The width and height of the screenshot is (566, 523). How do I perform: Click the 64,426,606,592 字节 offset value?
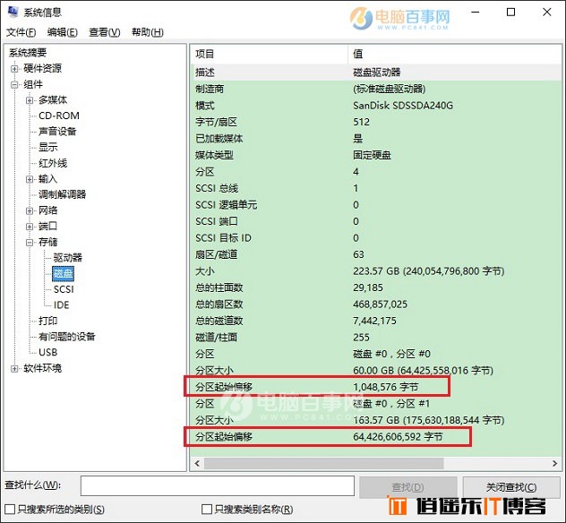click(x=398, y=437)
